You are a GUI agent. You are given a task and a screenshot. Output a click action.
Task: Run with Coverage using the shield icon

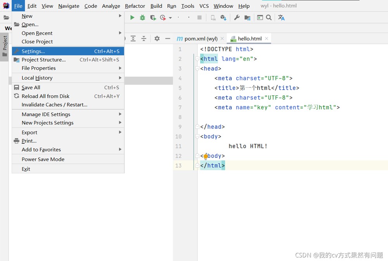153,17
